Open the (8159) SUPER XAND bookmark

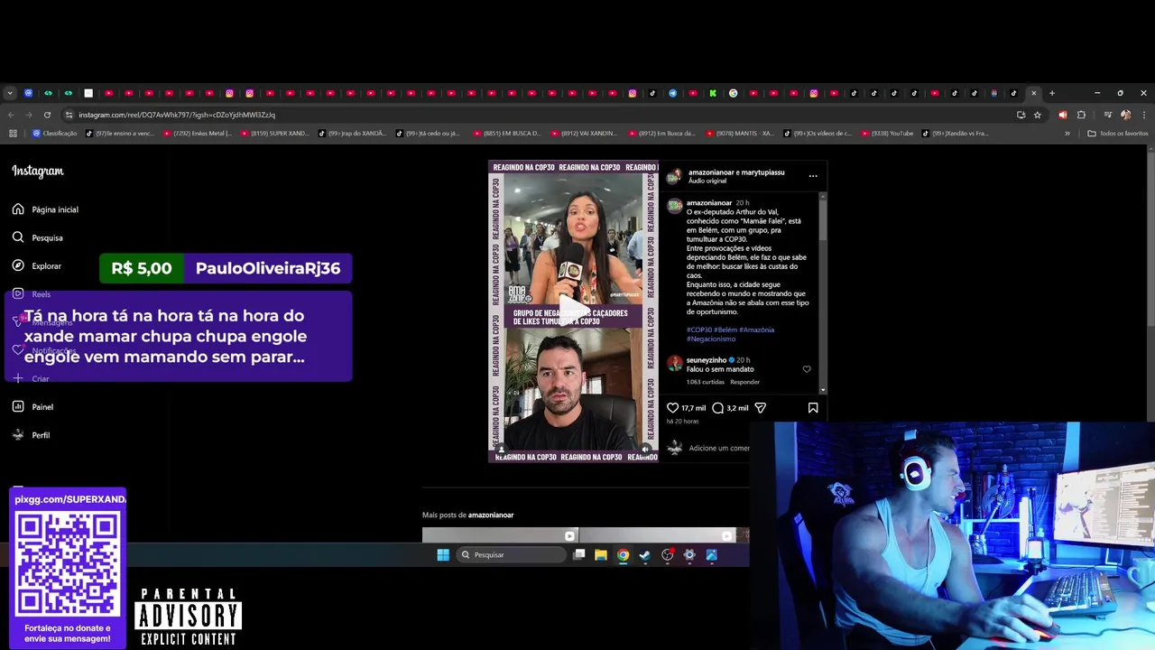(x=273, y=134)
